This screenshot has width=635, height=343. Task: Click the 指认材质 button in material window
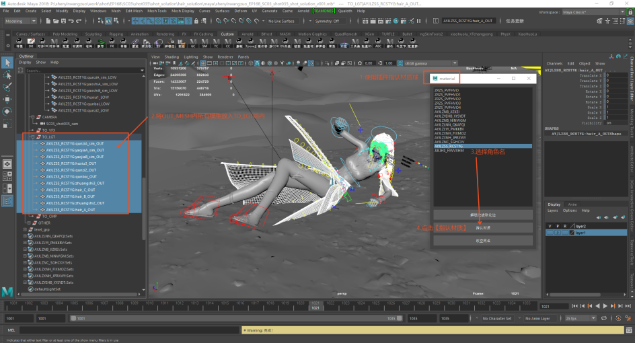(x=483, y=227)
